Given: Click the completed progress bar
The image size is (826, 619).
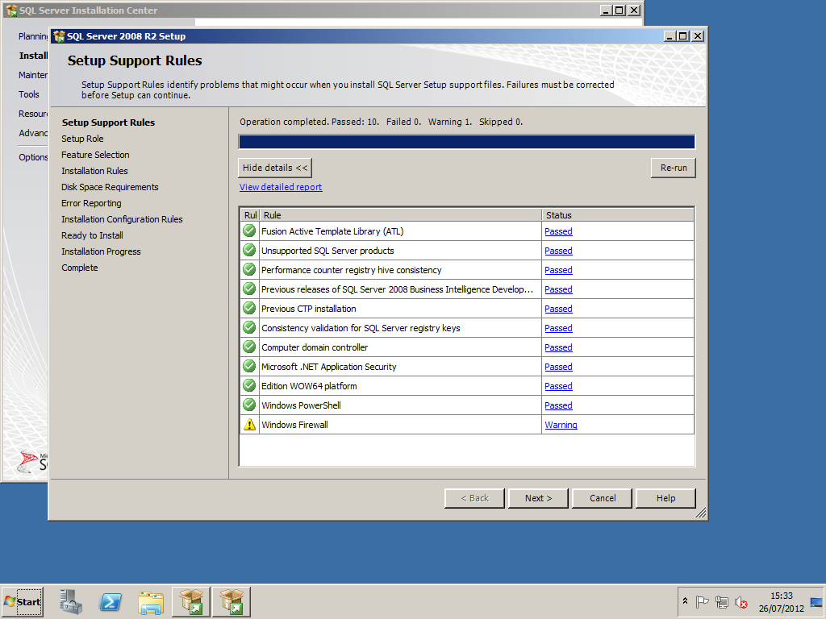Looking at the screenshot, I should click(467, 142).
